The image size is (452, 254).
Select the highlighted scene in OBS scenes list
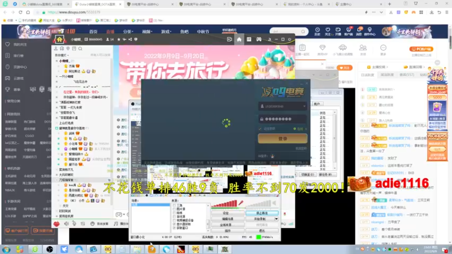150,205
